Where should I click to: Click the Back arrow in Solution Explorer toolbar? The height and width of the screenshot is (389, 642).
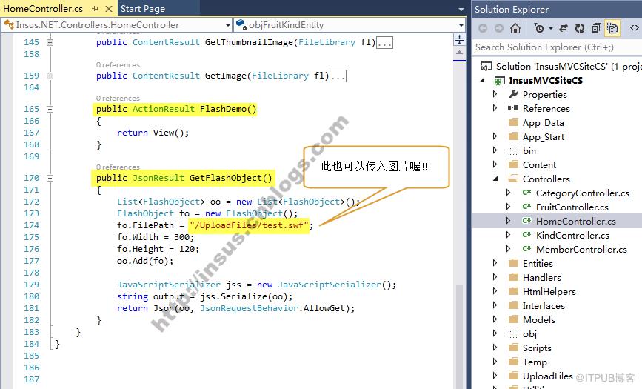tap(483, 28)
